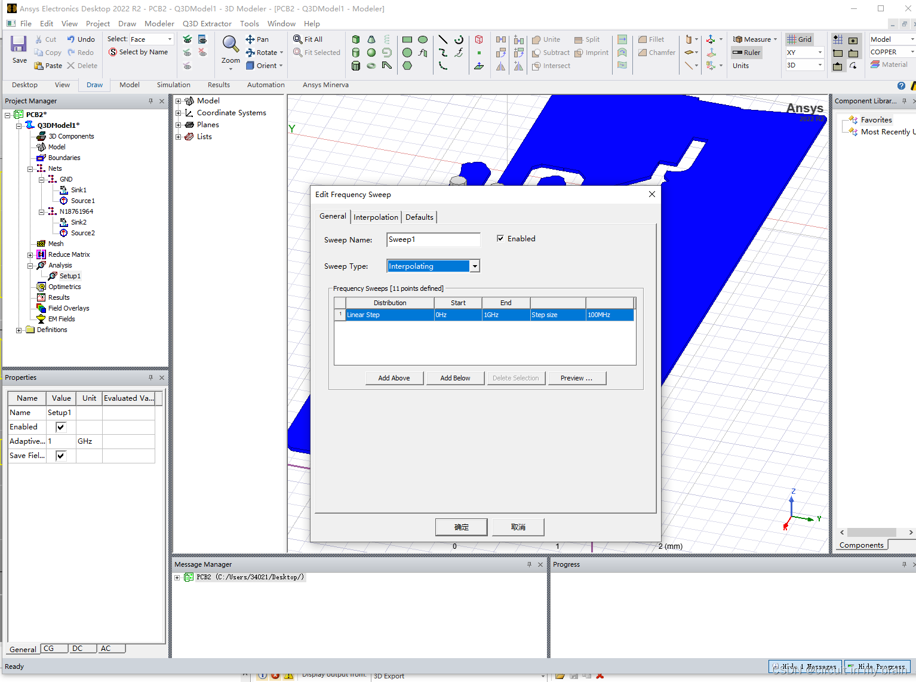Image resolution: width=916 pixels, height=682 pixels.
Task: Click the Hide Progress button
Action: tap(877, 666)
